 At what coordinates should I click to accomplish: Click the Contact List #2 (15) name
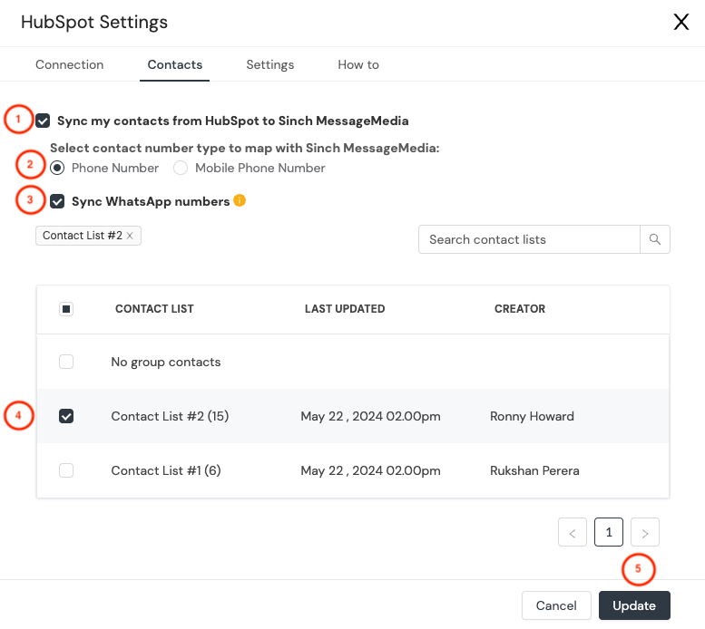pos(170,416)
